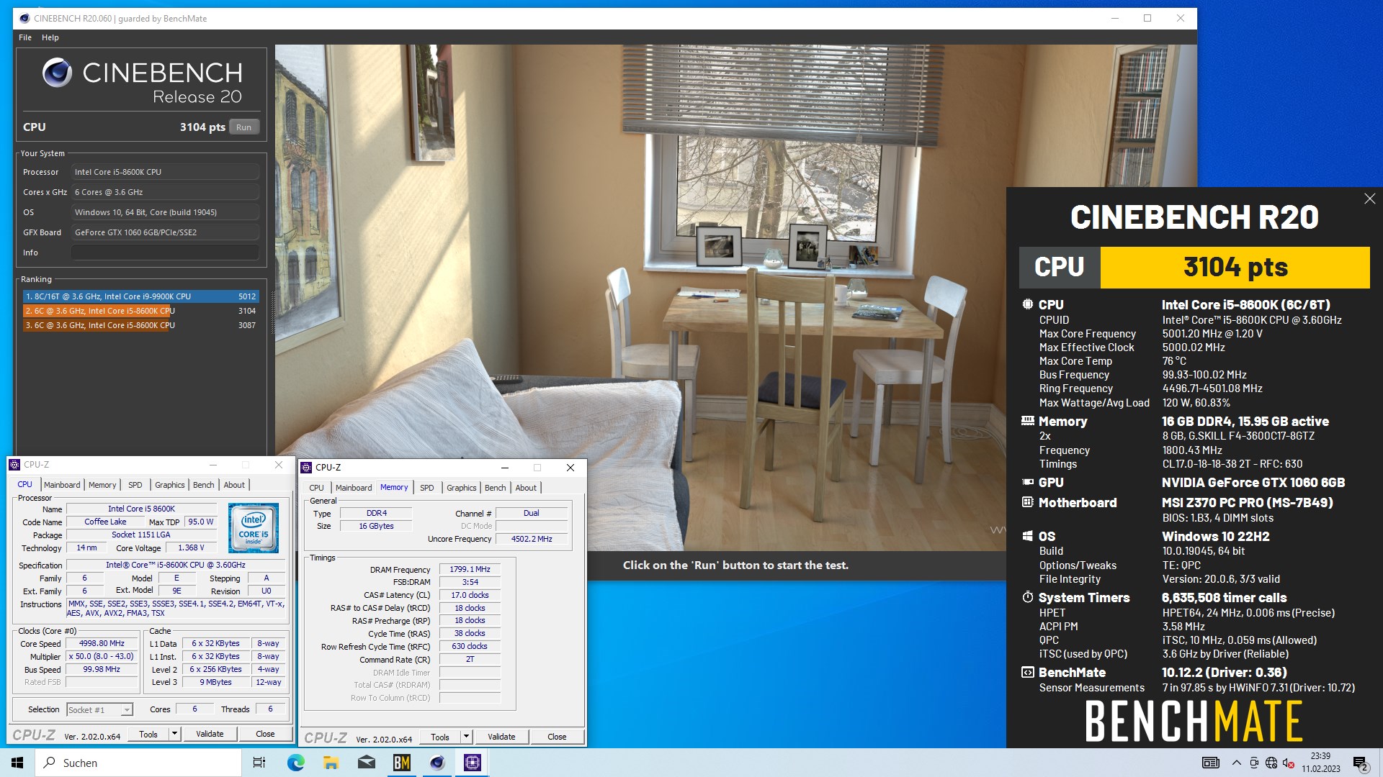Open the touch keyboard tray icon
Image resolution: width=1383 pixels, height=777 pixels.
(x=1211, y=763)
